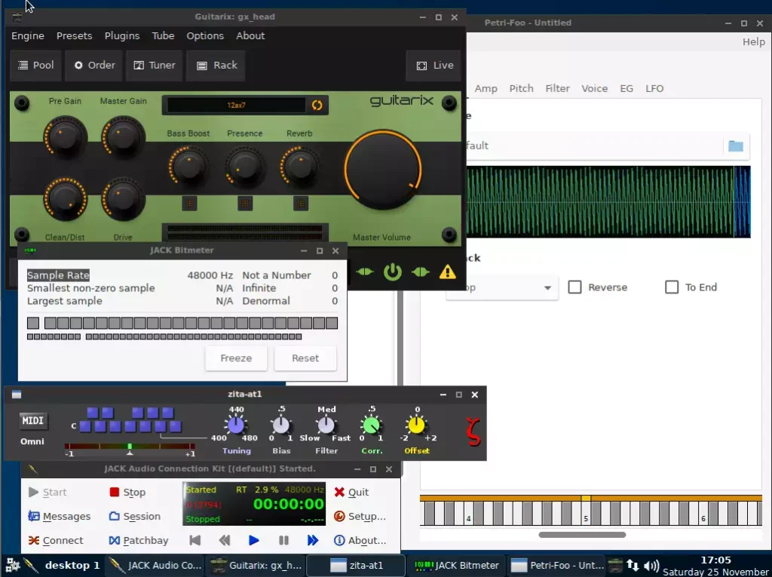Click the red zita-at1 logo icon
The width and height of the screenshot is (772, 577).
(473, 431)
